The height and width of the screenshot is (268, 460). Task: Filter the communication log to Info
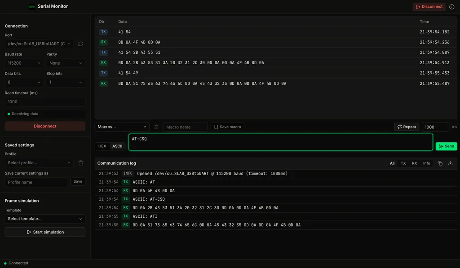pyautogui.click(x=426, y=163)
